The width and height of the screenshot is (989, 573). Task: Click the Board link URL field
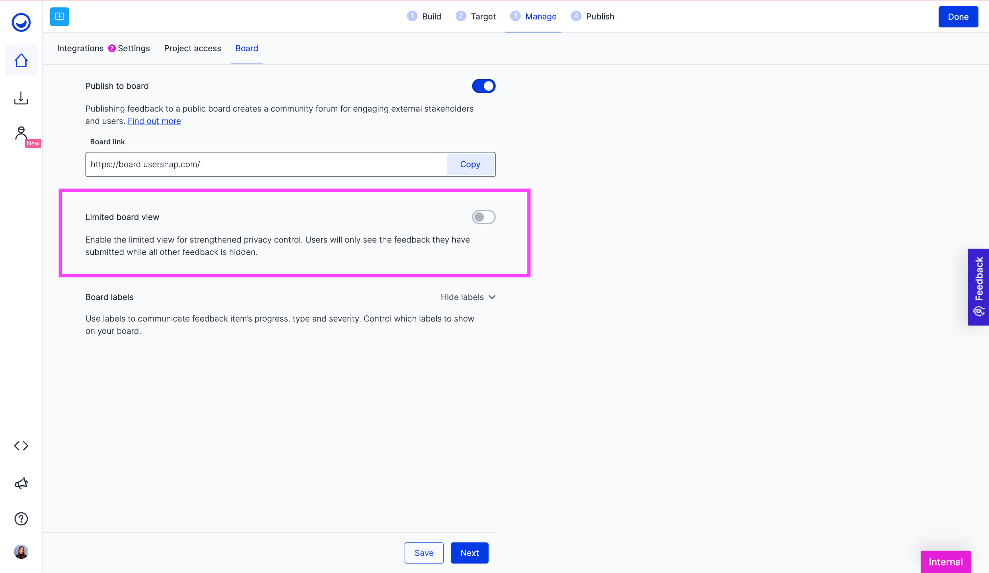[x=265, y=164]
